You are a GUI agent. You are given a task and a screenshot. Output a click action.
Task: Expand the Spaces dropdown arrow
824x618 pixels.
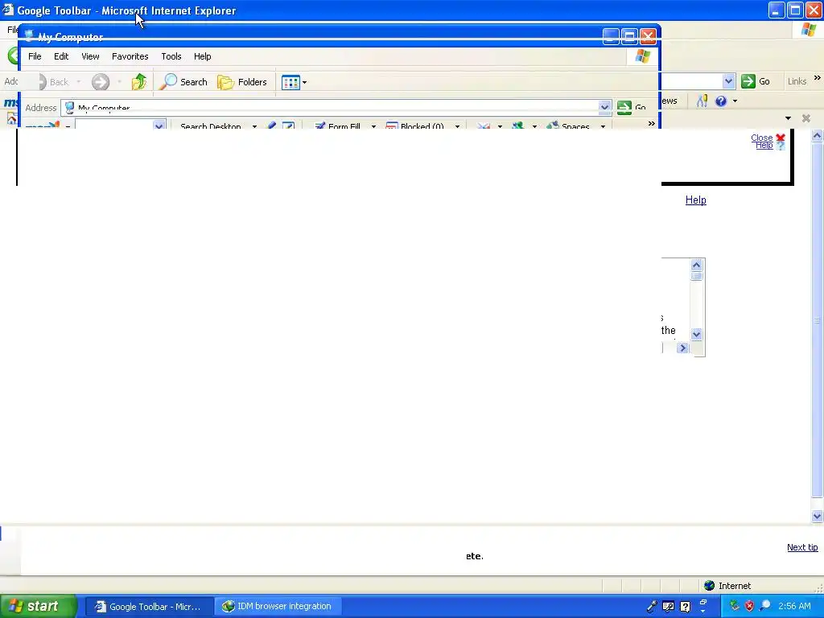(603, 126)
